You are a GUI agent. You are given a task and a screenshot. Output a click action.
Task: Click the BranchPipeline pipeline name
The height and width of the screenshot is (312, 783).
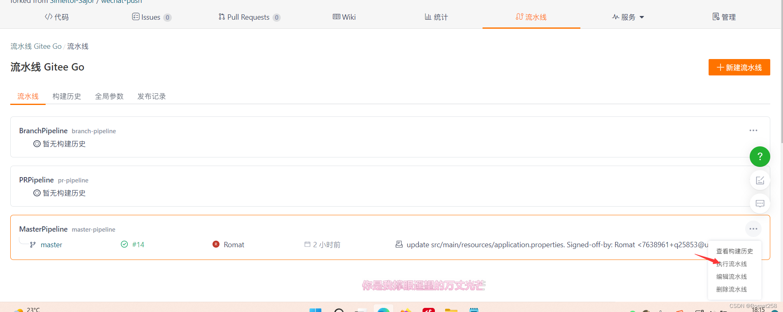click(43, 131)
